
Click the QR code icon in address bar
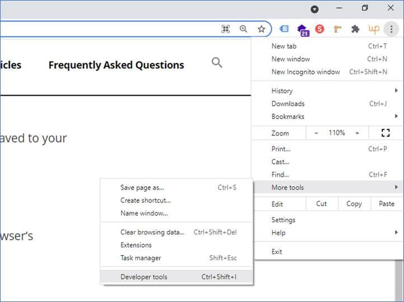click(226, 29)
